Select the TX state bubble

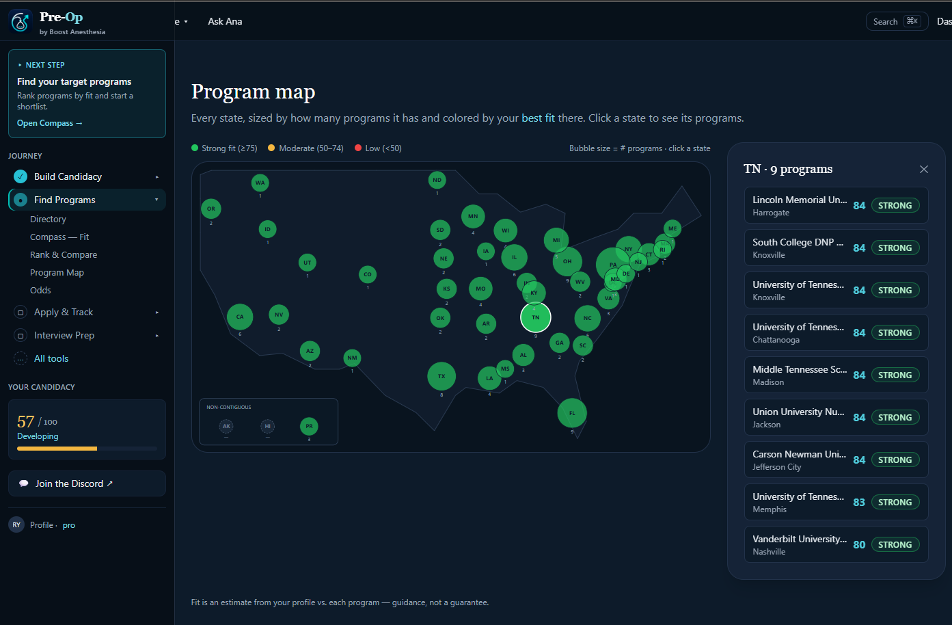pos(441,376)
